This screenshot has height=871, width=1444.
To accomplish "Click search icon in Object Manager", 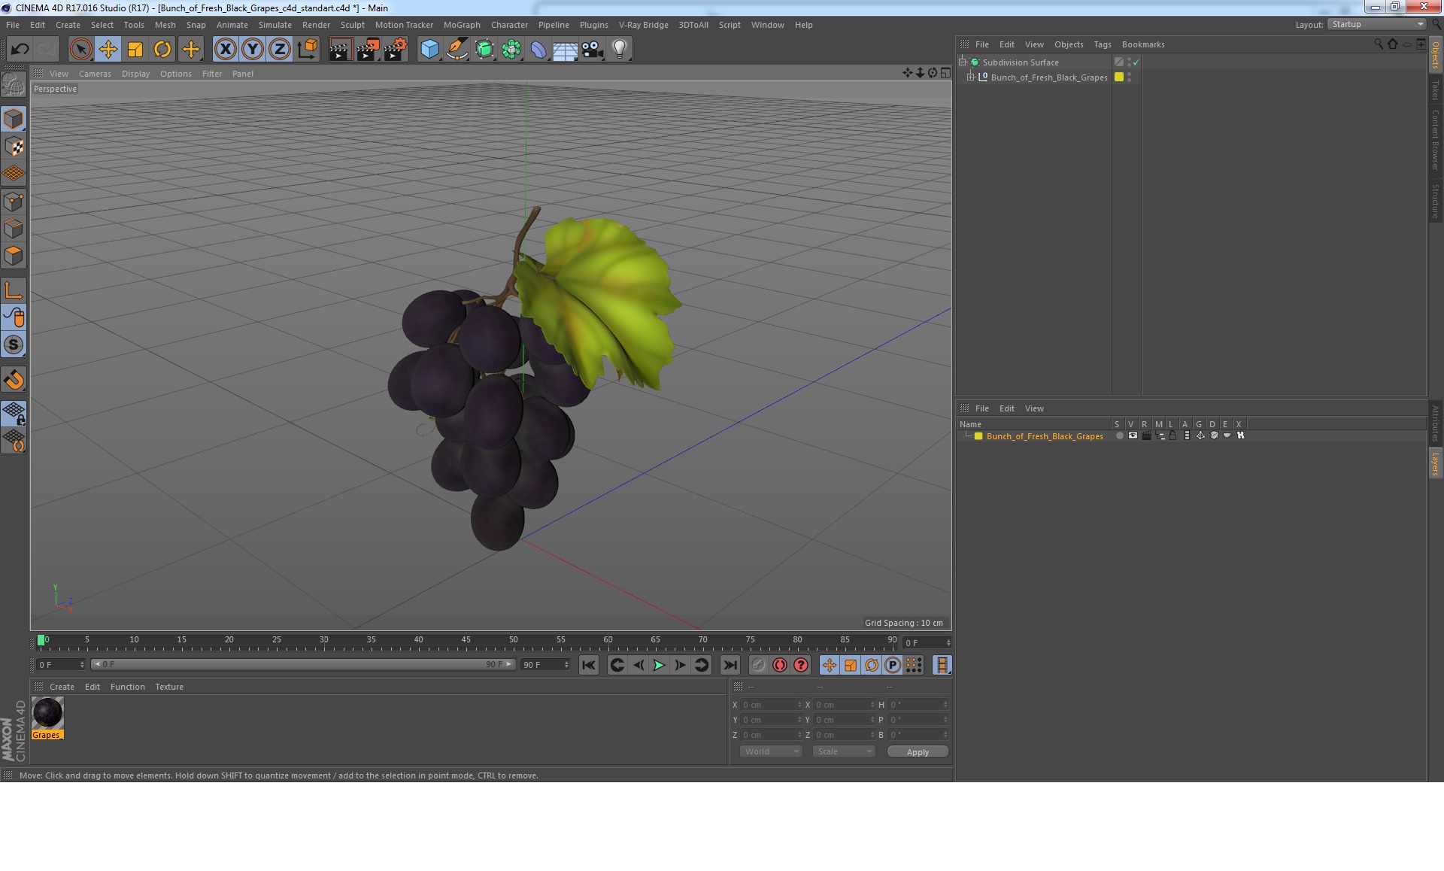I will [x=1378, y=44].
